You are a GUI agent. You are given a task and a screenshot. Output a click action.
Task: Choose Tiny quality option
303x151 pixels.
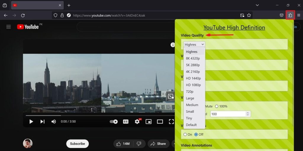(194, 118)
